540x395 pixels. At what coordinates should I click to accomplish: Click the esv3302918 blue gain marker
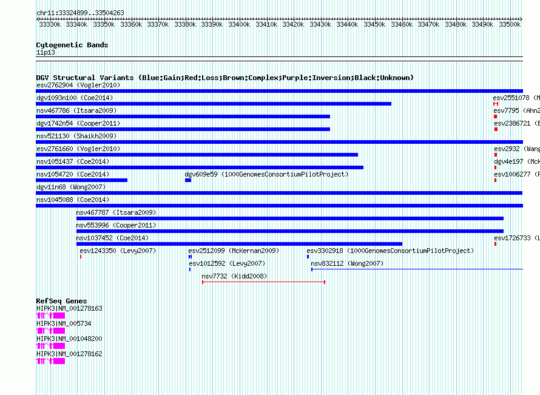[308, 257]
